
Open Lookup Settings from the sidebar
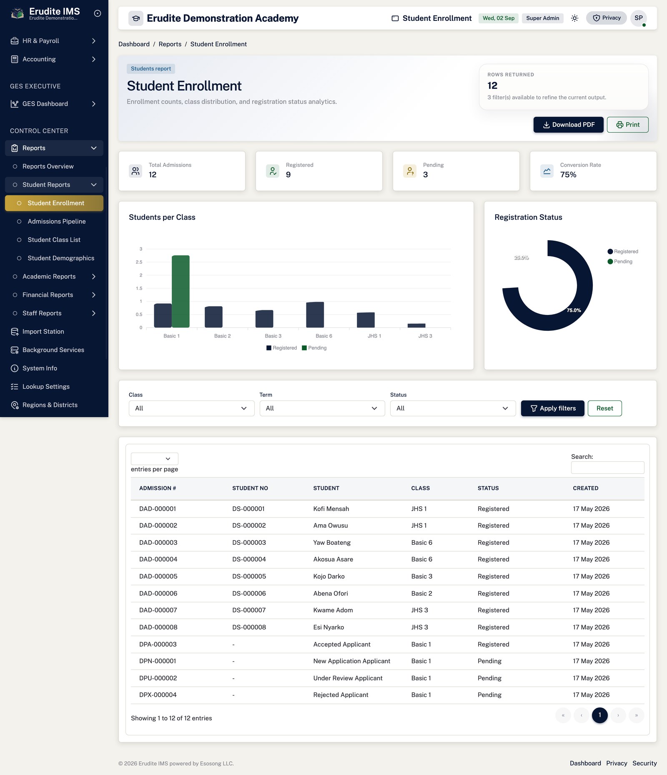[54, 387]
